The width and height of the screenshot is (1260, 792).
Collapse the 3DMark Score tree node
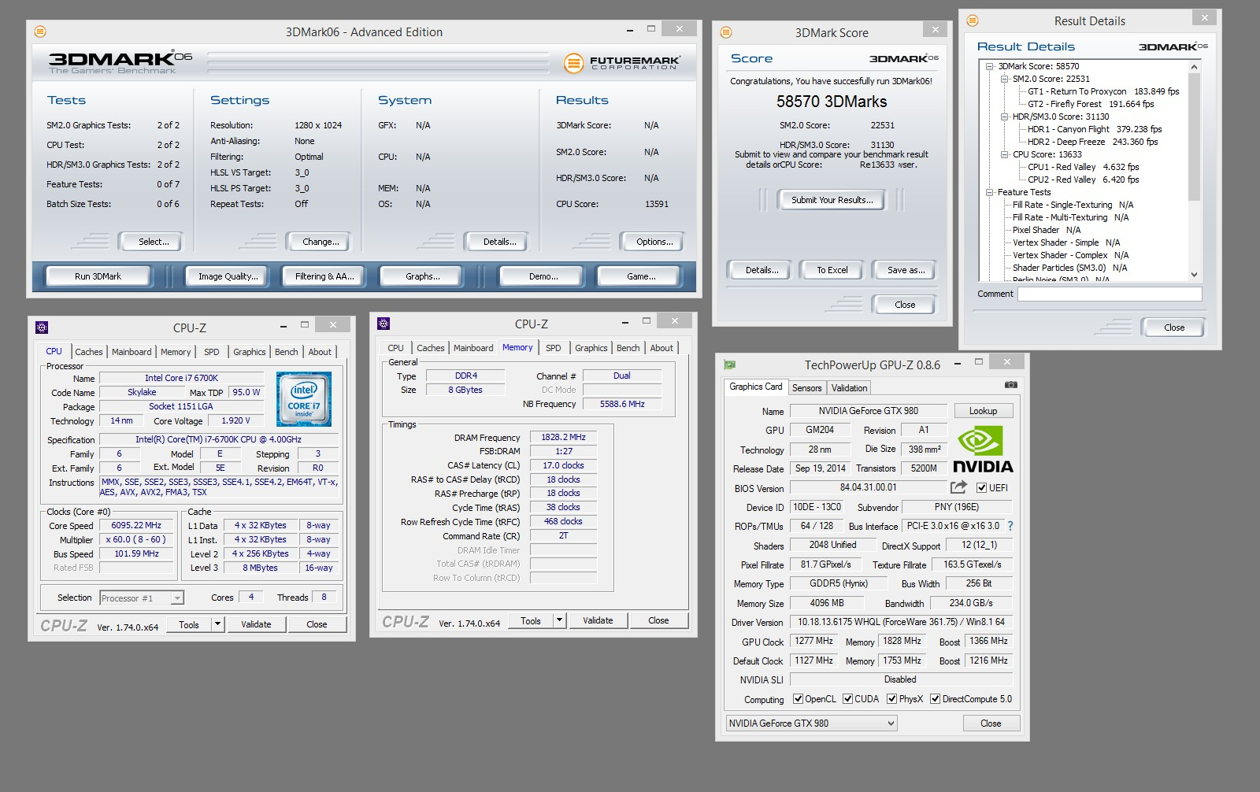click(990, 66)
